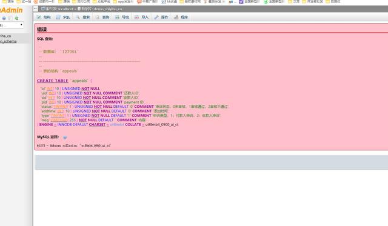This screenshot has height=226, width=388.
Task: Collapse the navigation panel arrow button
Action: point(35,9)
